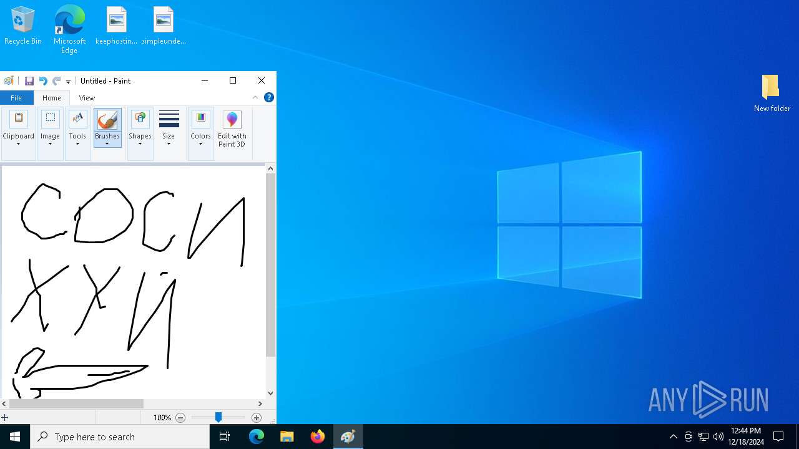Expand the Shapes dropdown arrow
This screenshot has height=449, width=799.
tap(140, 144)
